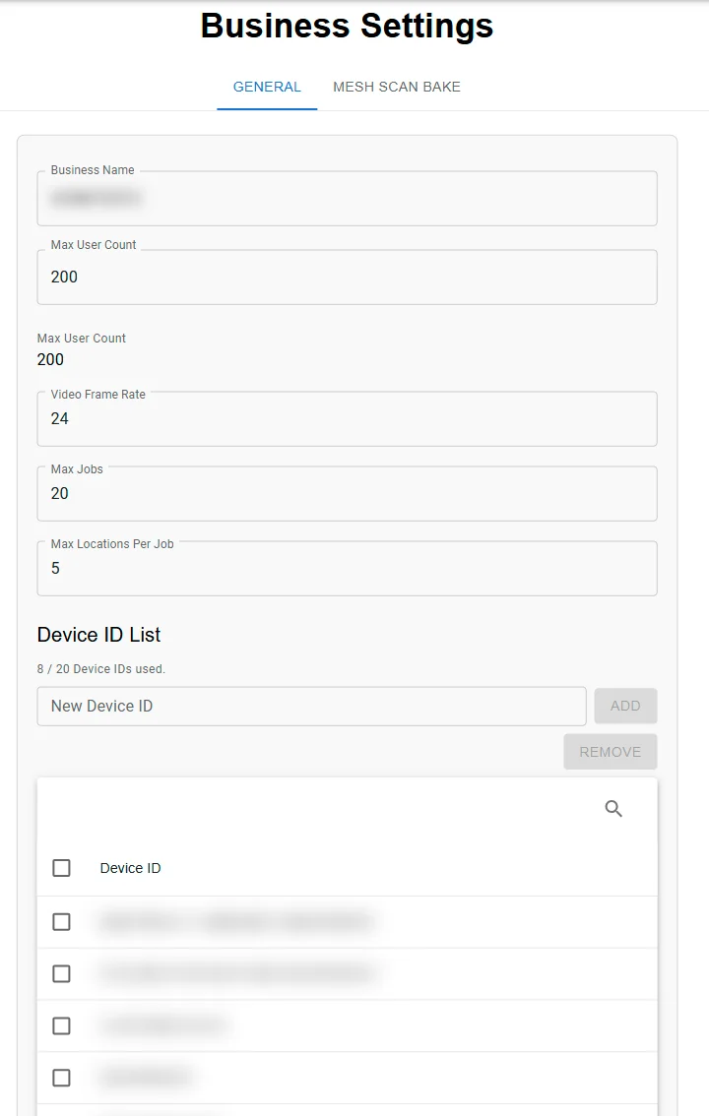Select the Max Jobs input field
This screenshot has width=709, height=1116.
(x=347, y=493)
